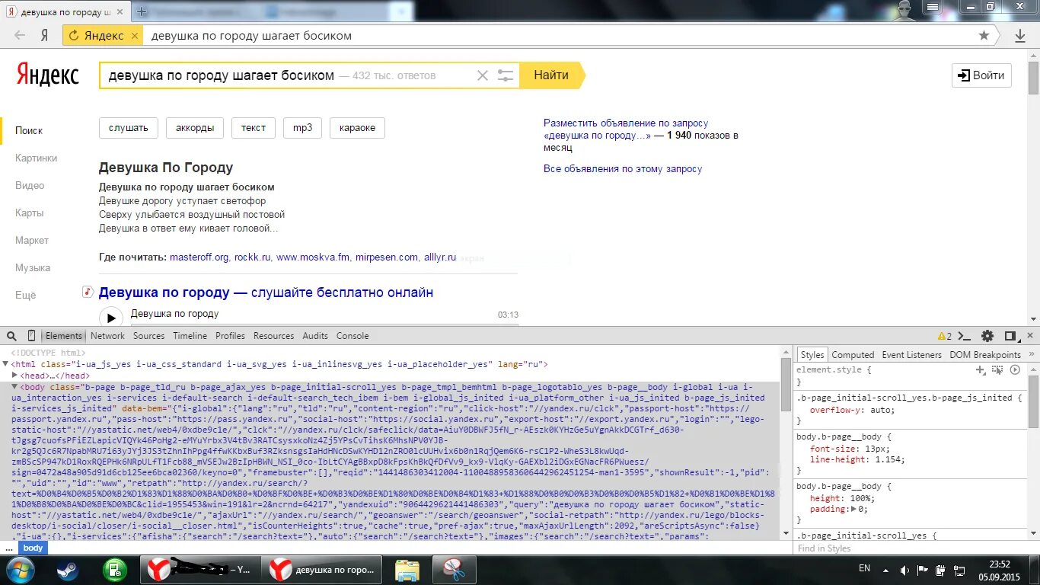Click the Войти login button
The image size is (1040, 585).
[x=981, y=75]
